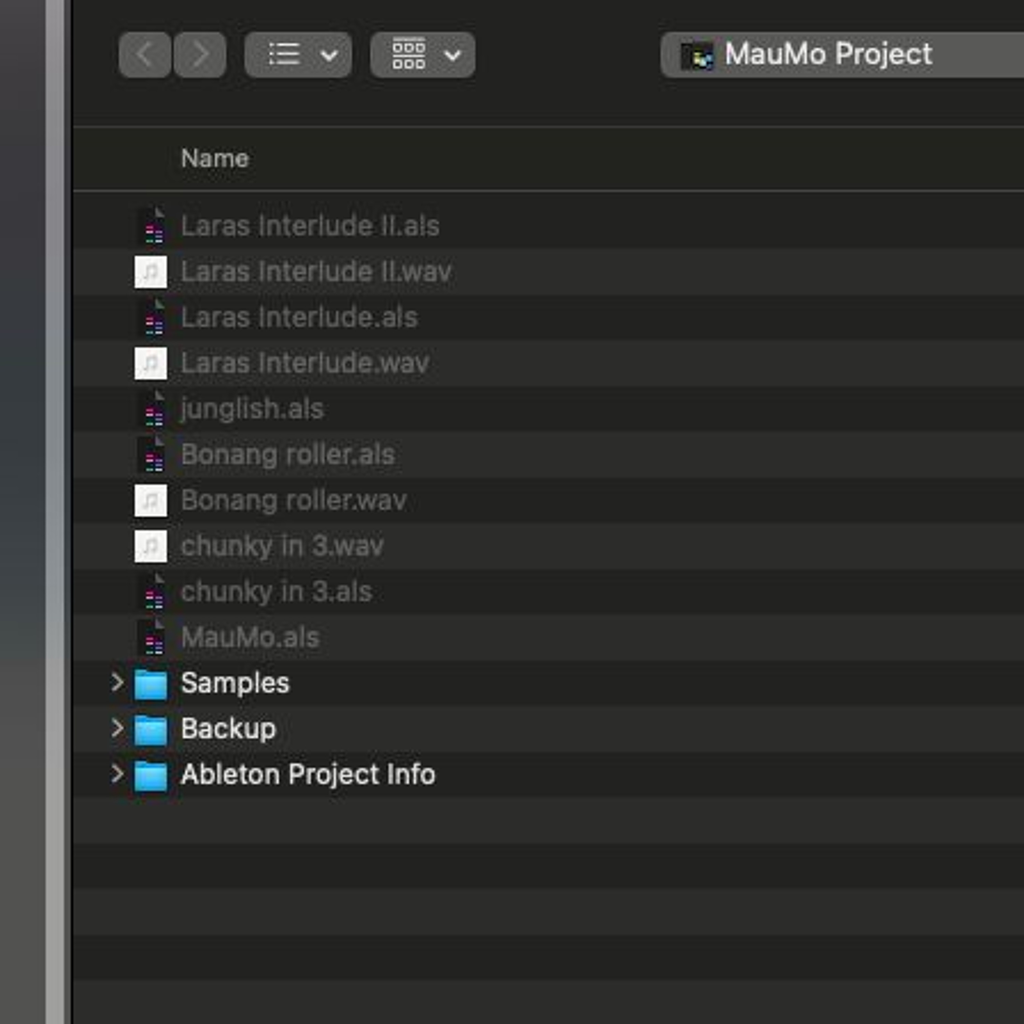1024x1024 pixels.
Task: Select the junglish.als file
Action: click(x=252, y=409)
